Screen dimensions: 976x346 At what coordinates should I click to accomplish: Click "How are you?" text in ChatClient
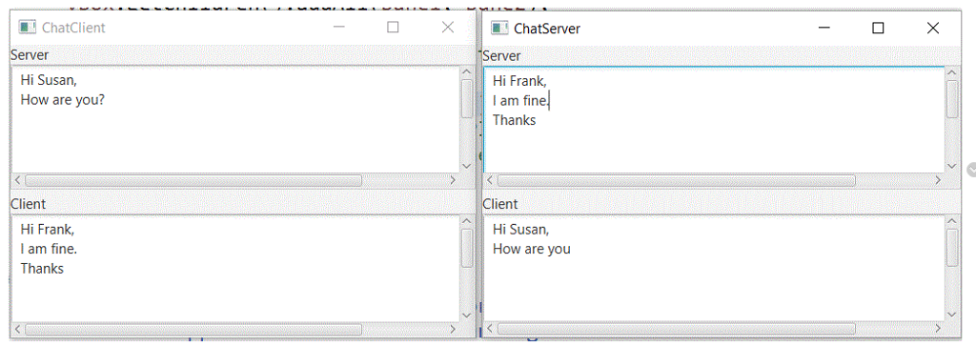point(62,100)
